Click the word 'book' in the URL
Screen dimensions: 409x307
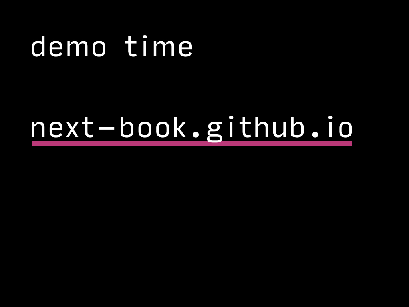(x=153, y=127)
